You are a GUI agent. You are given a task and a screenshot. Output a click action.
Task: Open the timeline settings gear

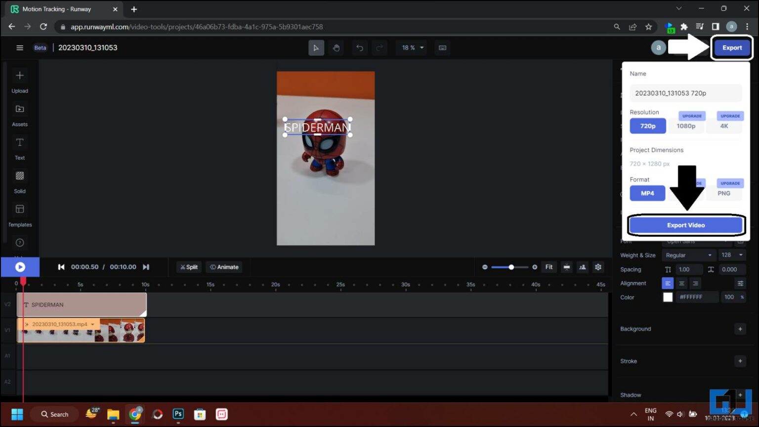click(598, 267)
